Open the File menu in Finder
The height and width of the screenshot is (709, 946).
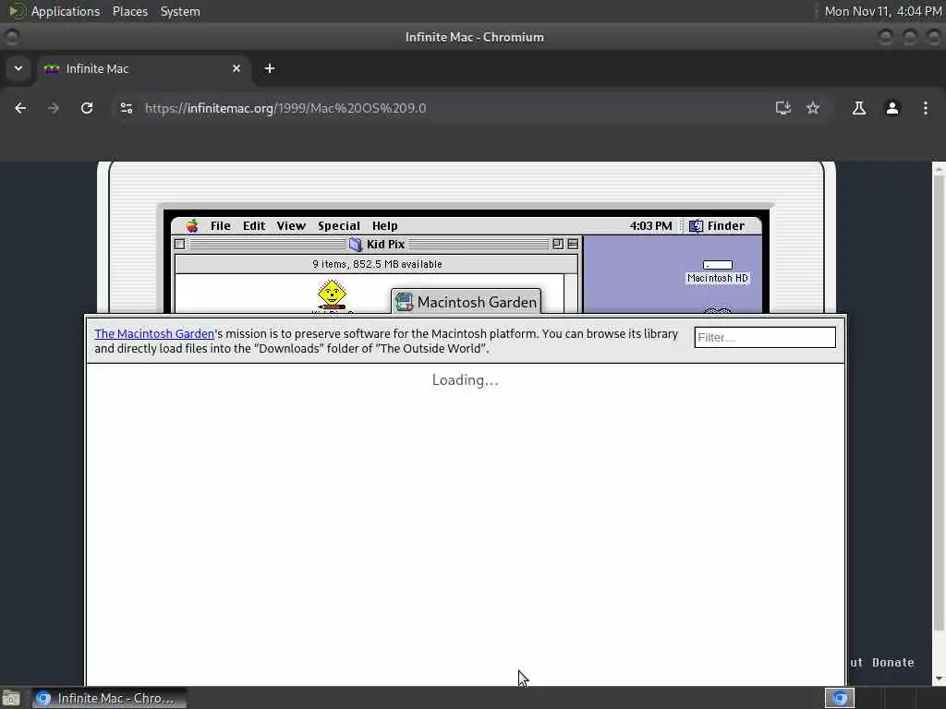click(220, 226)
